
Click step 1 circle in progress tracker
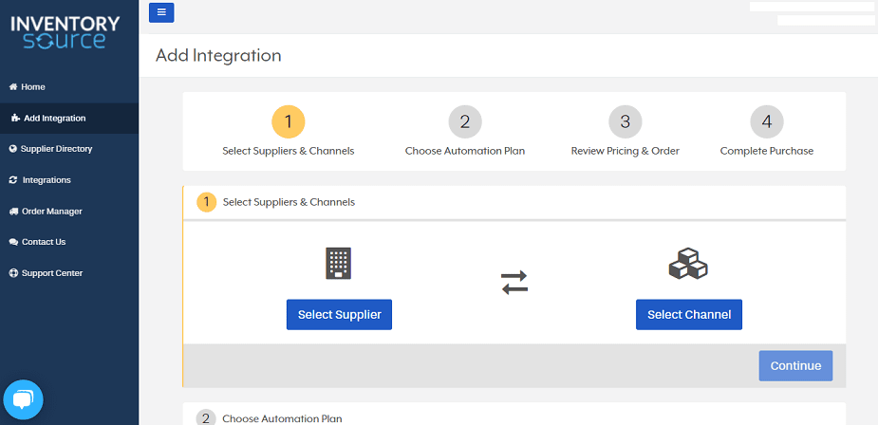[x=289, y=121]
